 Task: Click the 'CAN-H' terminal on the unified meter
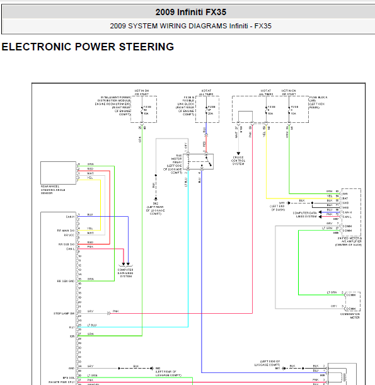[x=347, y=212]
